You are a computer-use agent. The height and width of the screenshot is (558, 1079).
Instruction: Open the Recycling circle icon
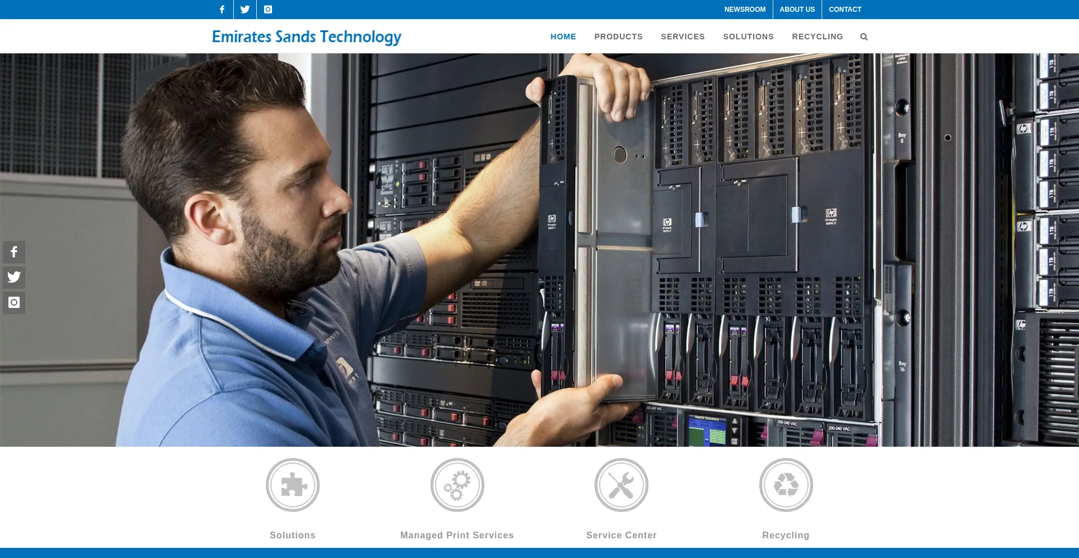click(786, 485)
